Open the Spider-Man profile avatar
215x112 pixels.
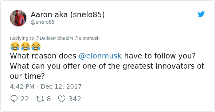point(18,18)
